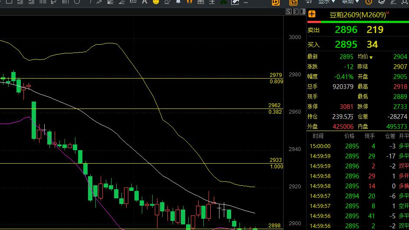The image size is (409, 230).
Task: Click the 3000 price axis label
Action: (x=295, y=37)
